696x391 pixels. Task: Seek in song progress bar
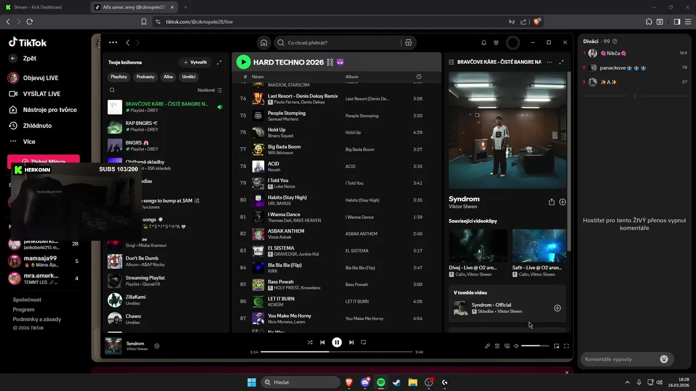pyautogui.click(x=337, y=352)
